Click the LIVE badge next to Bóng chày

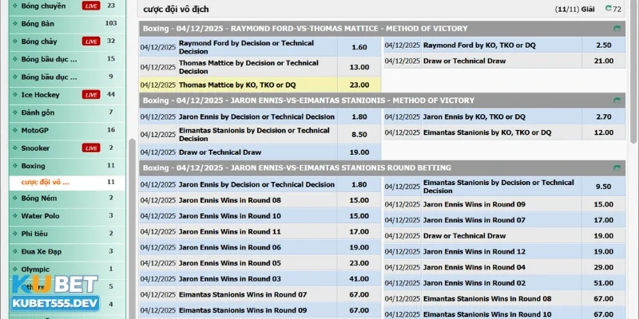[91, 41]
